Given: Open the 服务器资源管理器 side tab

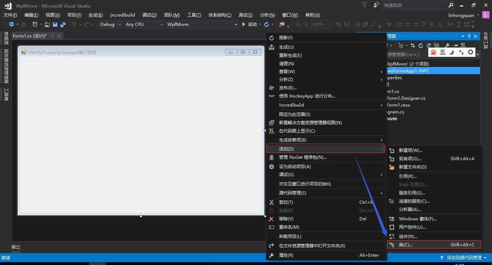Looking at the screenshot, I should (6, 66).
